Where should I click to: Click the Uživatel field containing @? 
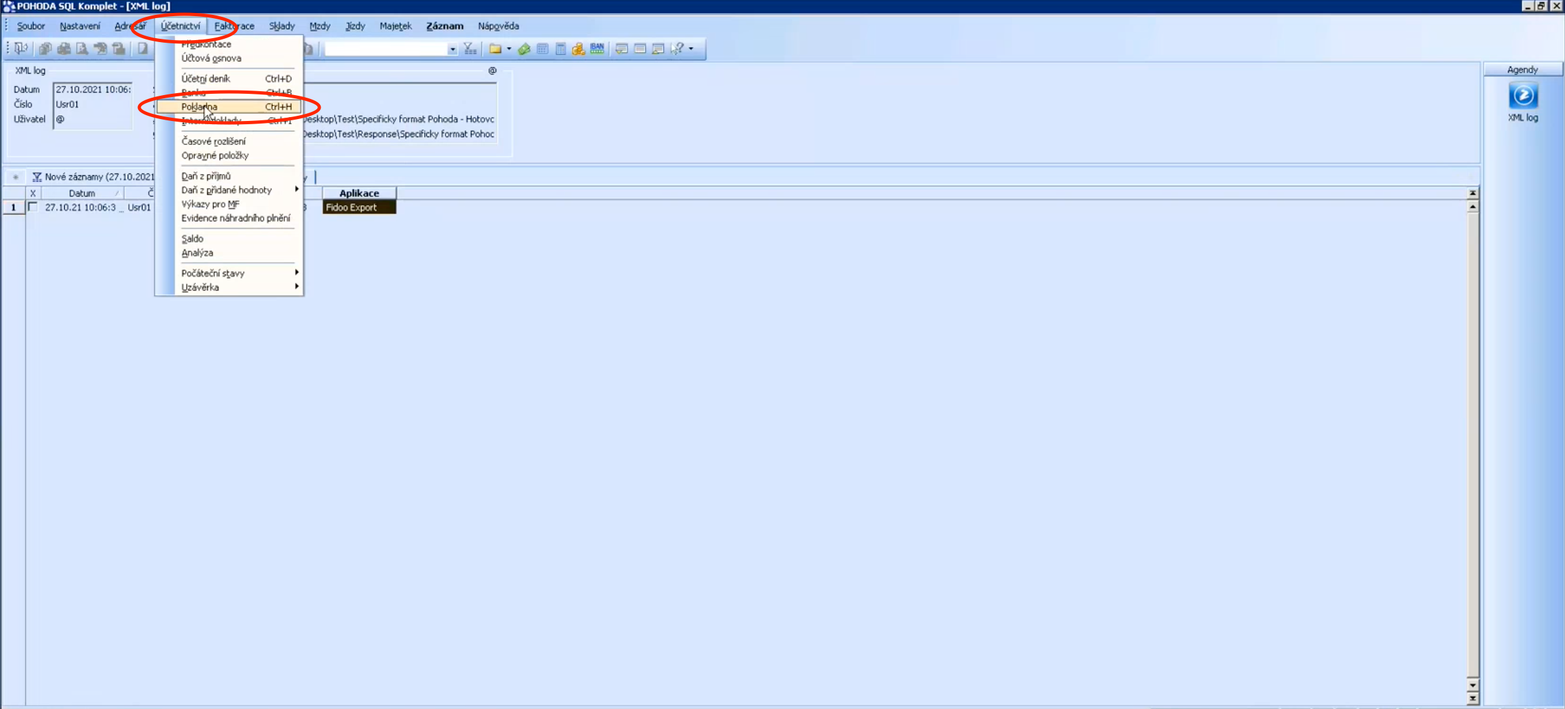(x=93, y=119)
